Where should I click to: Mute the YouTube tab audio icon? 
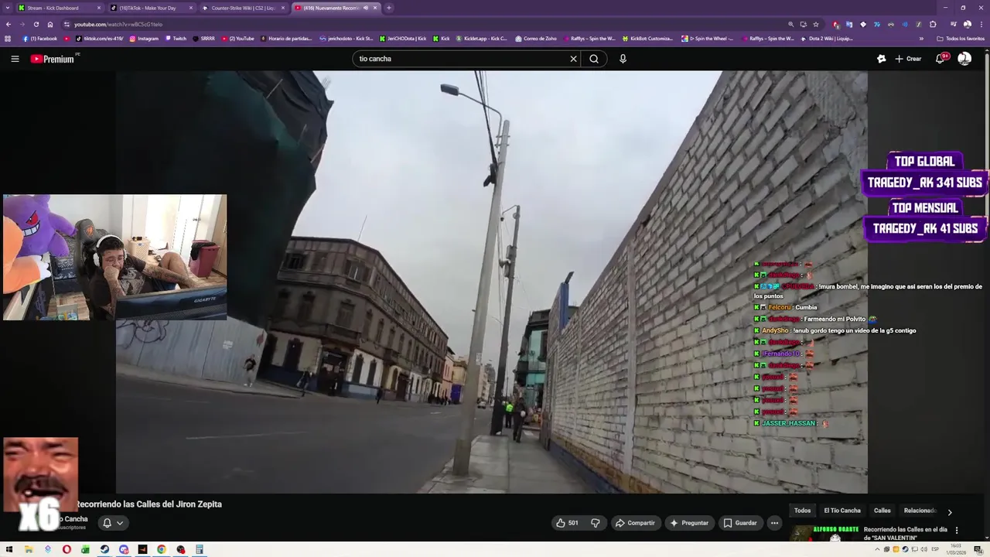pos(366,8)
